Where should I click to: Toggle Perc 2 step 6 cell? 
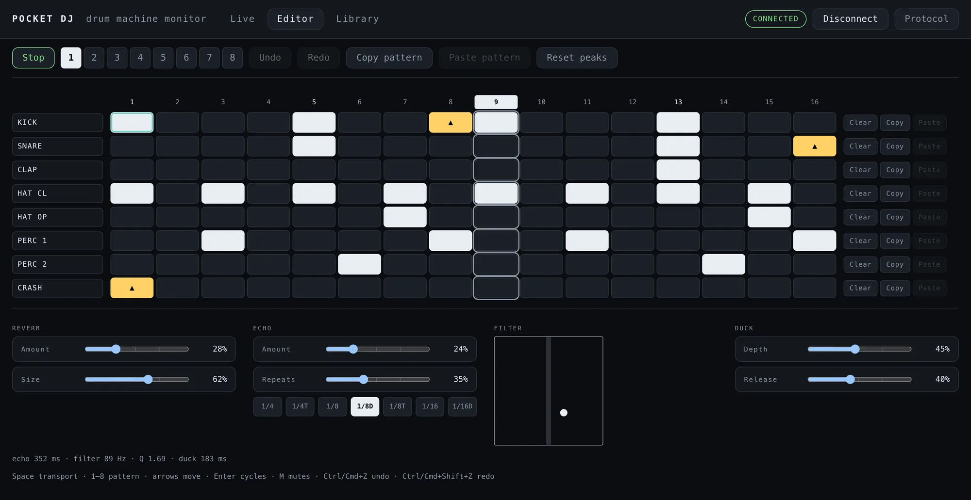[x=359, y=264]
